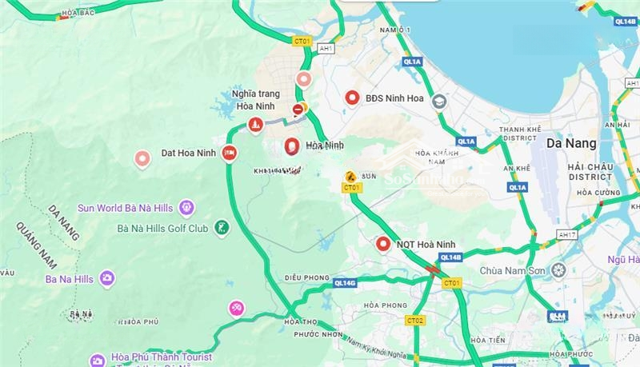Image resolution: width=640 pixels, height=367 pixels.
Task: Select the faded pink pin near Dat Hoa Ninh
Action: click(x=142, y=158)
